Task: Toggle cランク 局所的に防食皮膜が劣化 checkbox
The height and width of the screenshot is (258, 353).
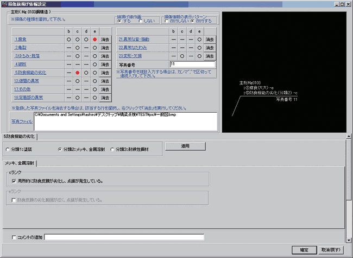Action: 14,181
